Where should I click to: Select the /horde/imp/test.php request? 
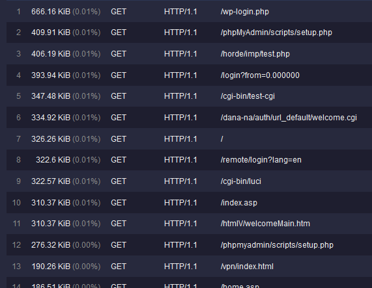tap(255, 54)
